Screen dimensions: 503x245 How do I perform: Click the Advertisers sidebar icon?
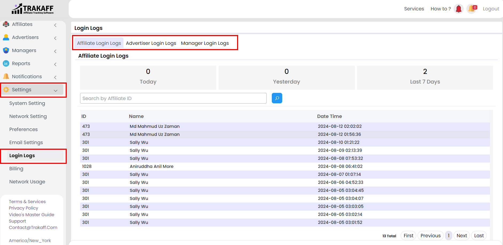(x=6, y=37)
